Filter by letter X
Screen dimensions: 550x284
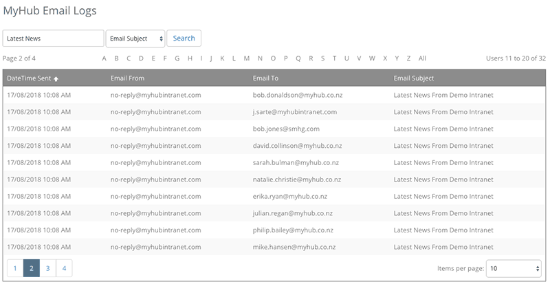pos(385,58)
